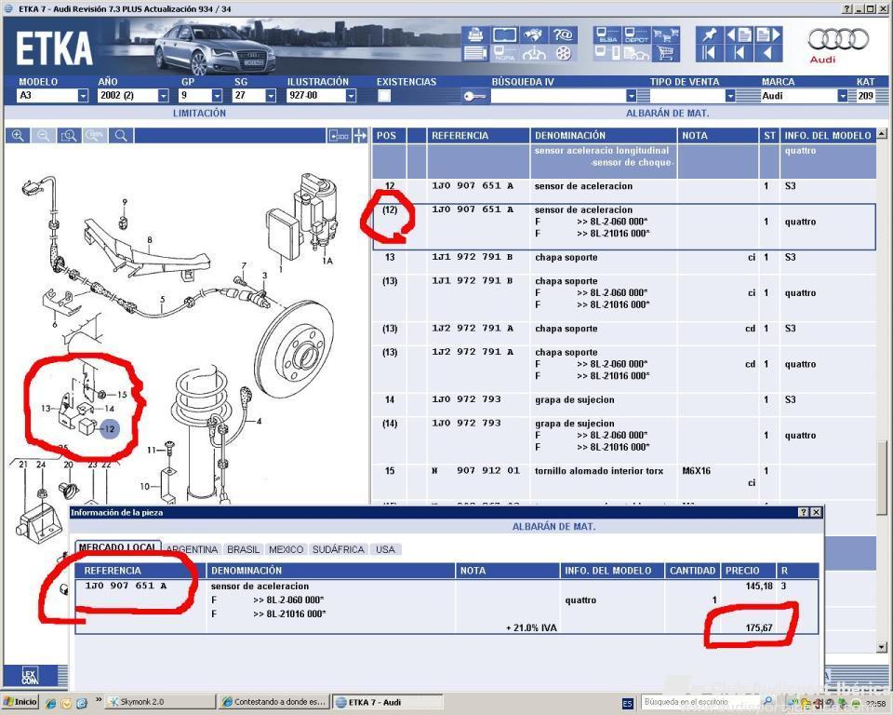Click the ES language indicator in the taskbar
Image resolution: width=893 pixels, height=715 pixels.
tap(628, 703)
